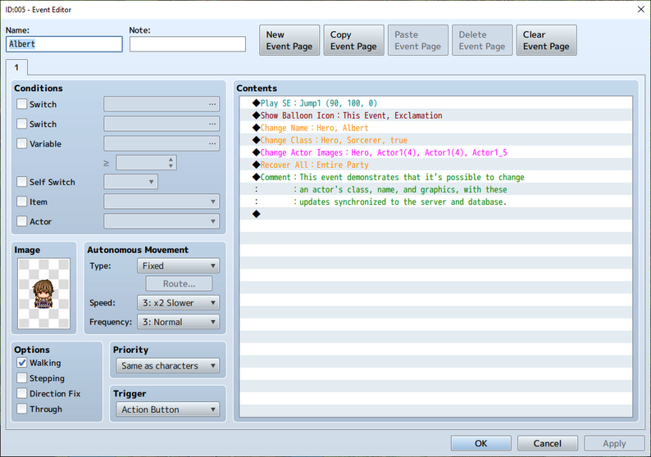The image size is (651, 457).
Task: Select Recover All Entire Party command
Action: 436,165
